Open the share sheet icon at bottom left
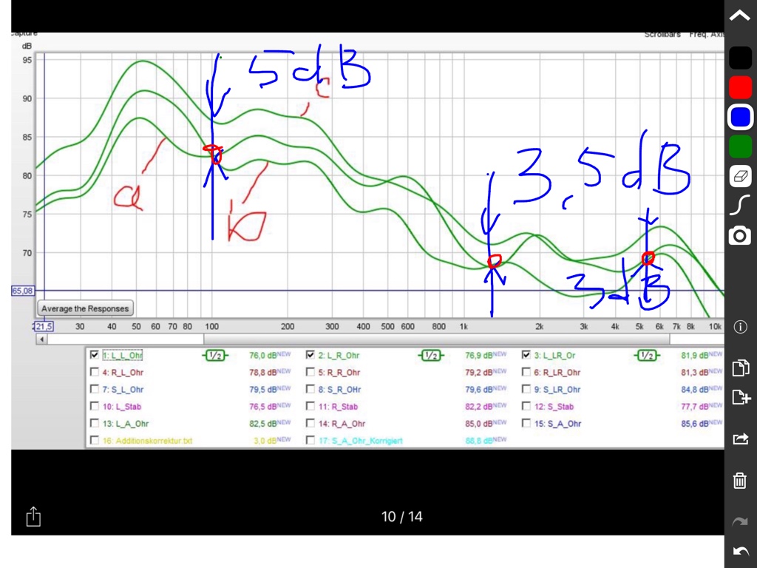This screenshot has height=568, width=757. 33,516
